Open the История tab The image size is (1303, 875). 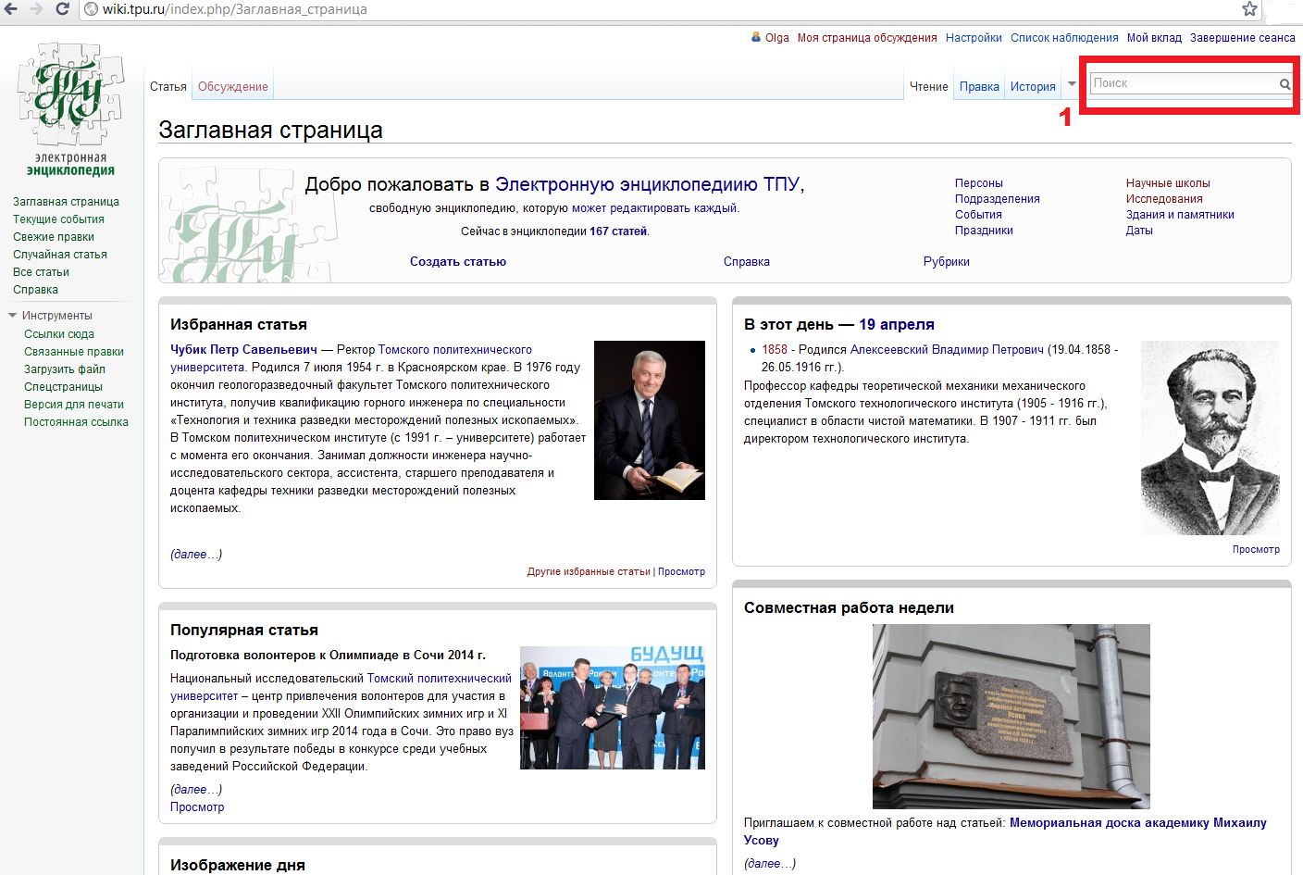coord(1033,87)
